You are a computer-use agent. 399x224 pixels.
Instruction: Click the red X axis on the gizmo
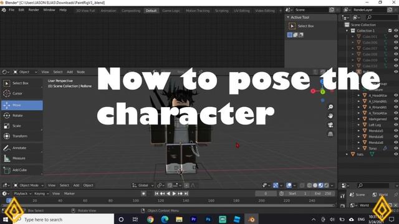click(313, 91)
